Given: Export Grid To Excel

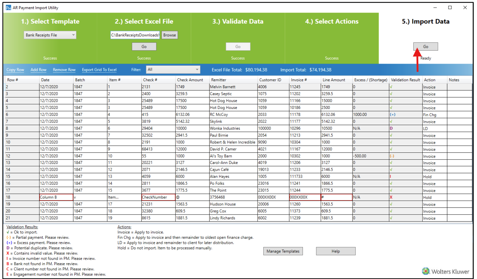Looking at the screenshot, I should [x=99, y=70].
